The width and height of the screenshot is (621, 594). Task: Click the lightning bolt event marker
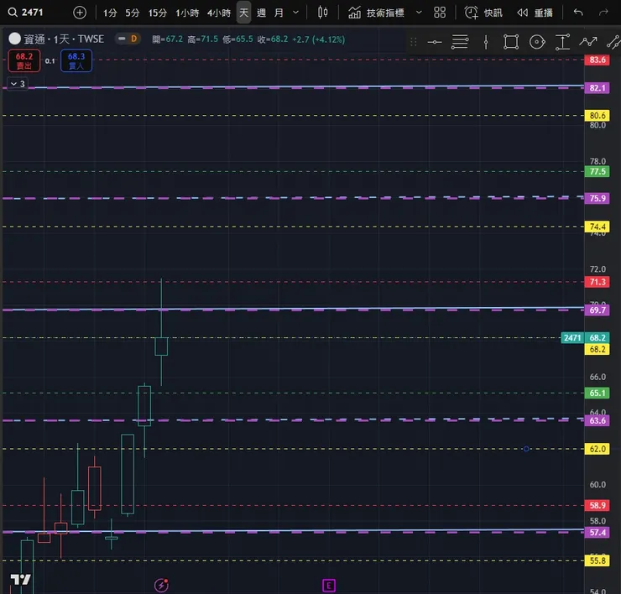click(x=161, y=585)
